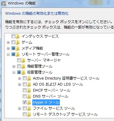Select AD DS および AD LDS ツール label
This screenshot has height=121, width=114.
click(x=58, y=84)
